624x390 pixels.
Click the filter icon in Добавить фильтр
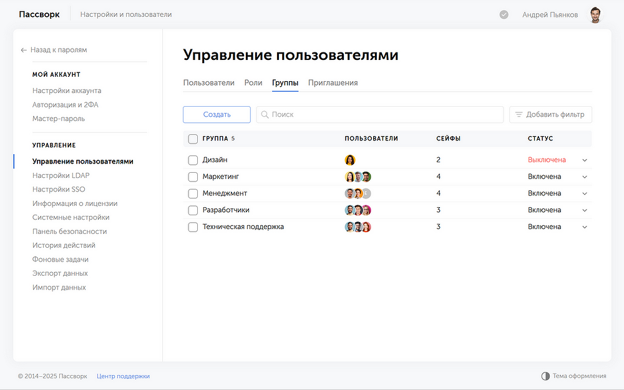pyautogui.click(x=519, y=115)
